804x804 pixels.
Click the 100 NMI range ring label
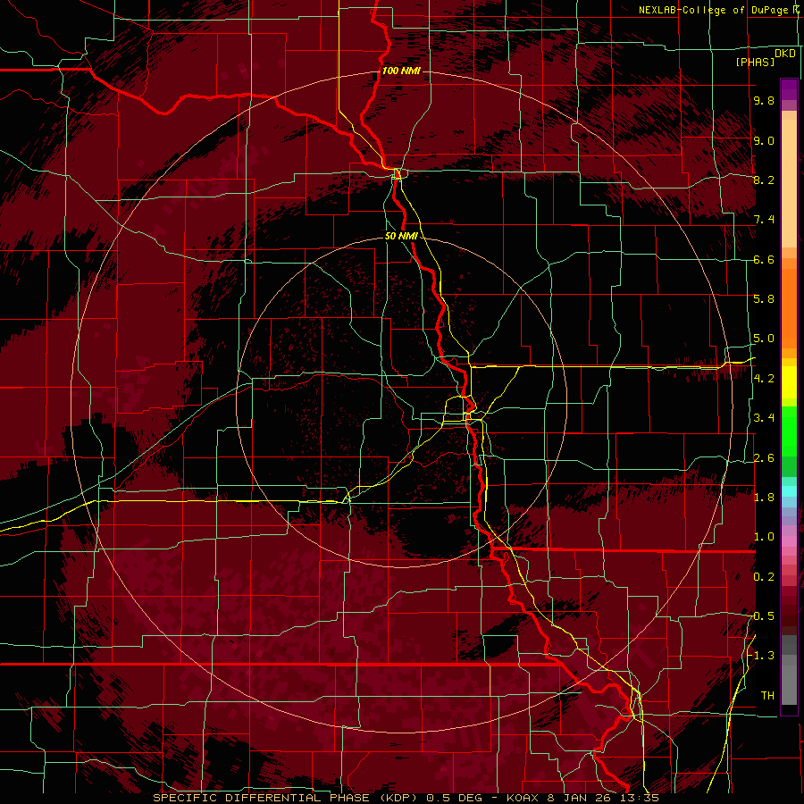tap(401, 71)
